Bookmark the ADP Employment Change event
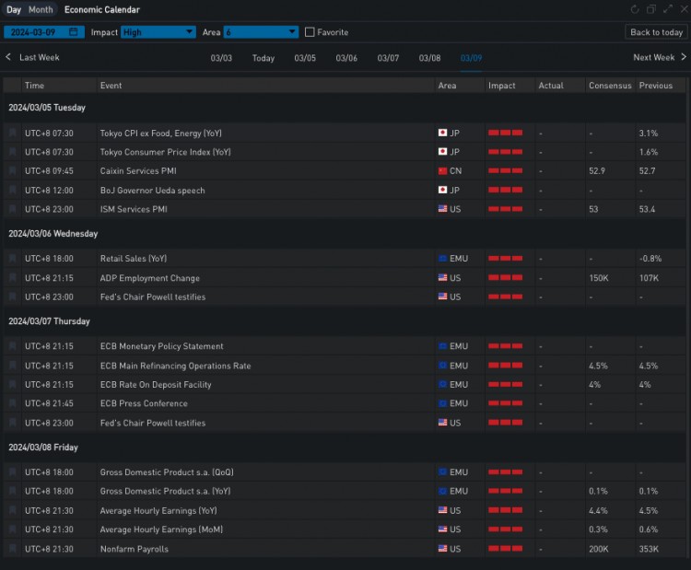Screen dimensions: 691x570 click(12, 277)
